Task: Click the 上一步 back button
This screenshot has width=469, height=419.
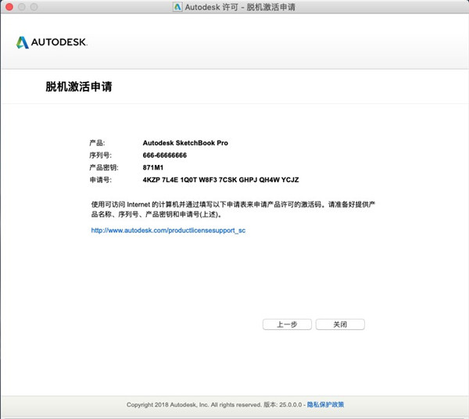Action: [x=287, y=324]
